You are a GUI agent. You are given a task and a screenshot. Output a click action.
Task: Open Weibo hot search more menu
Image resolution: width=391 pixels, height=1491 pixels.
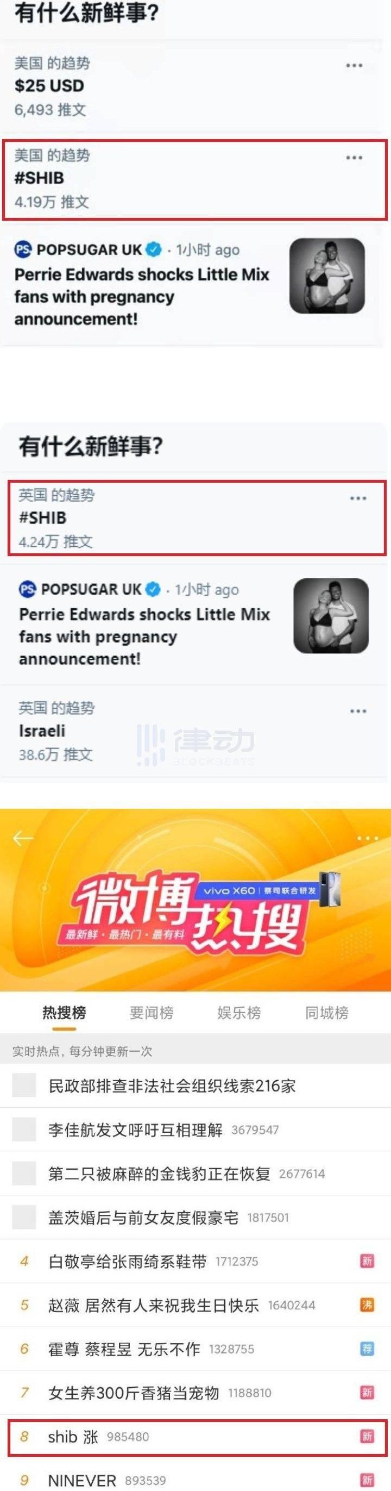coord(368,838)
